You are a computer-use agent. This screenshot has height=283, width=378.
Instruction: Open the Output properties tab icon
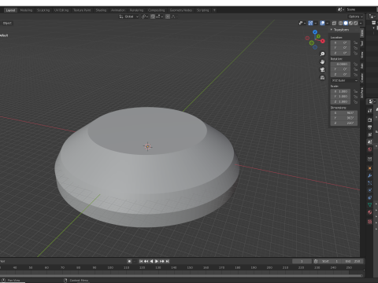click(369, 127)
